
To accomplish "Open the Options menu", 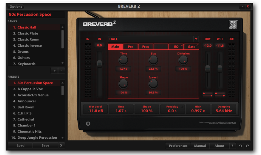I will 16,7.
